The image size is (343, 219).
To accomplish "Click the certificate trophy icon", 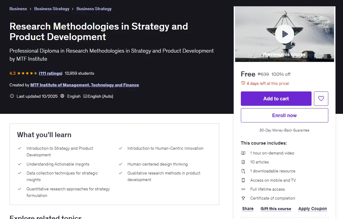I will (243, 198).
